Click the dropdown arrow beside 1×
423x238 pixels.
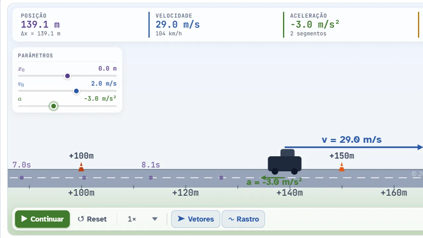pos(155,219)
